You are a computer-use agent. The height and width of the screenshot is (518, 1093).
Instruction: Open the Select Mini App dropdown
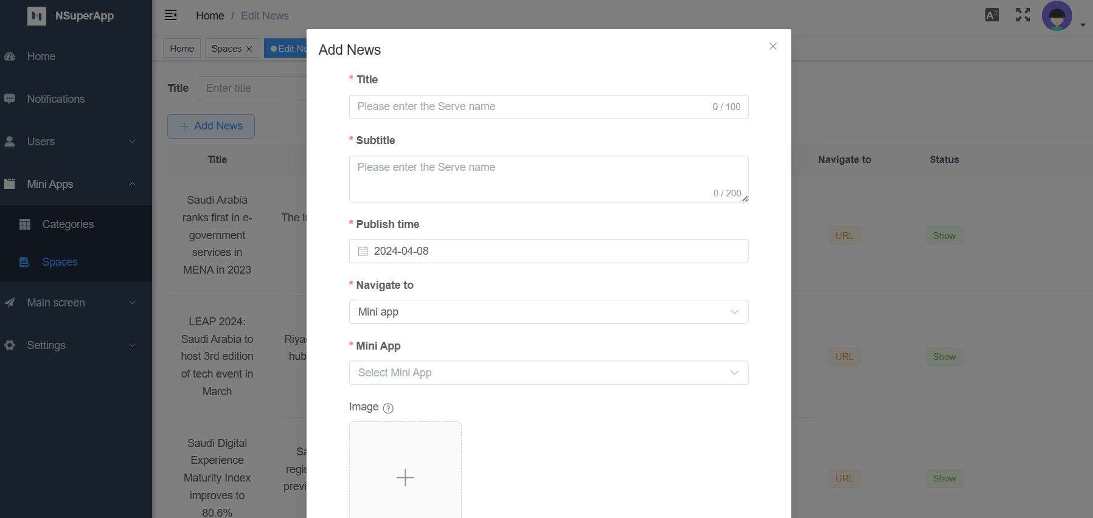pyautogui.click(x=548, y=373)
